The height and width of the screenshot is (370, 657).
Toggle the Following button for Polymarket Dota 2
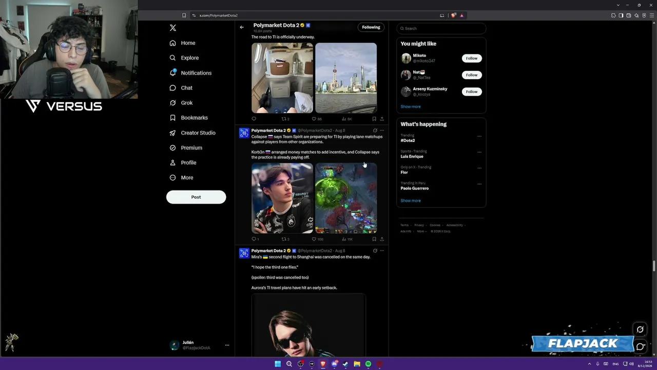pos(371,27)
